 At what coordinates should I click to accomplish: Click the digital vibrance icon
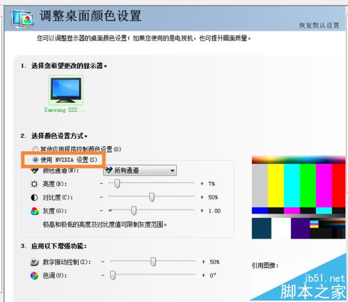(34, 262)
